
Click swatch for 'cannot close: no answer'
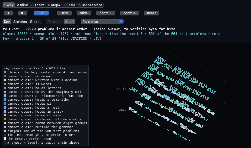[x=5, y=76]
